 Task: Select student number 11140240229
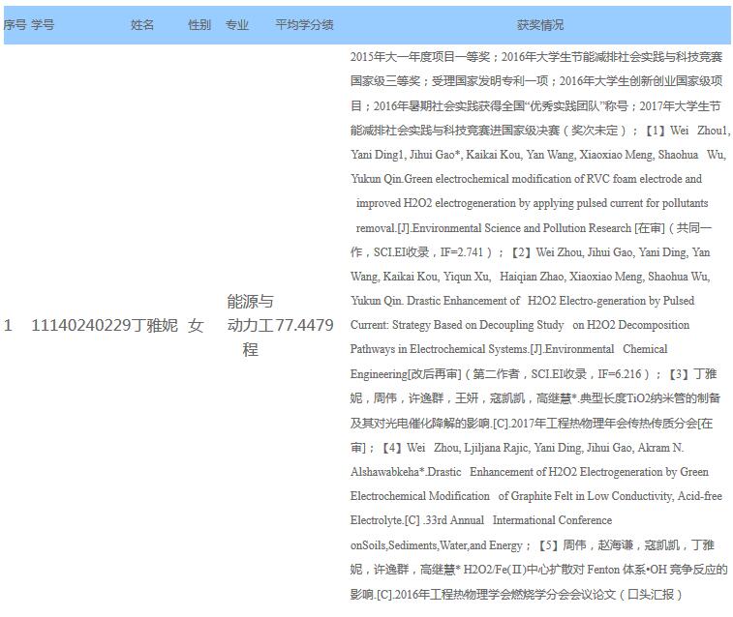click(x=81, y=326)
